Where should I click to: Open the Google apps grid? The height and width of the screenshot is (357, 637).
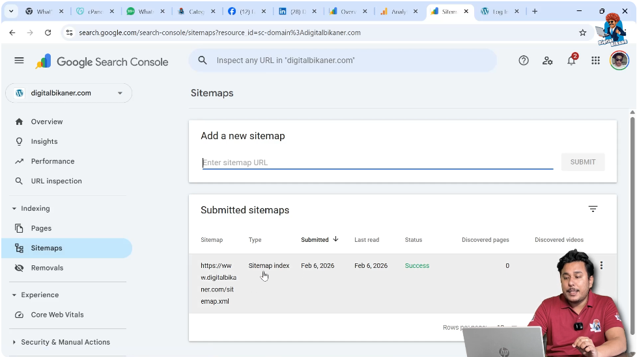pos(595,60)
